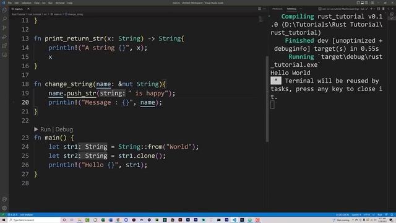This screenshot has width=396, height=223.
Task: Open Remote Explorer icon in activity bar
Action: [x=4, y=55]
